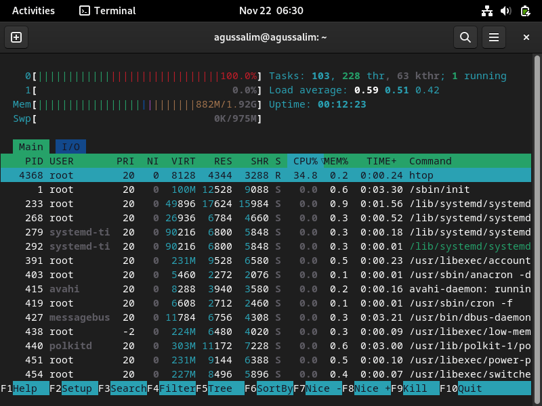Sort by the SHR column header
542x406 pixels.
coord(259,161)
